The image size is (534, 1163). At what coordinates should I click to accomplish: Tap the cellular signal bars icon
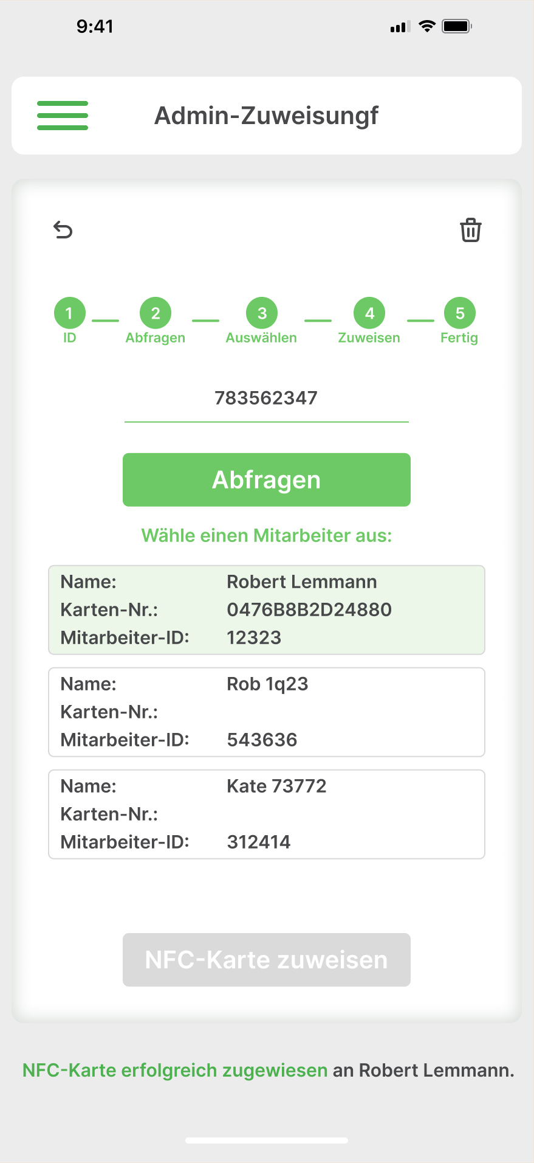[400, 27]
